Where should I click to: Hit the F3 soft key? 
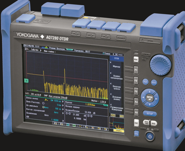[x=136, y=91]
